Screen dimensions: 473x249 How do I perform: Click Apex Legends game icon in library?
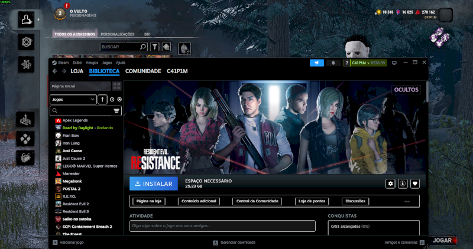click(x=58, y=120)
